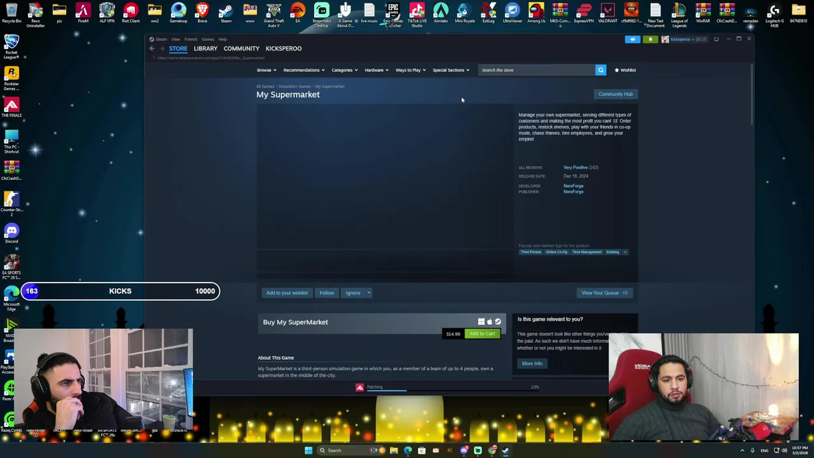The width and height of the screenshot is (814, 458).
Task: Open the Help menu
Action: coord(223,39)
